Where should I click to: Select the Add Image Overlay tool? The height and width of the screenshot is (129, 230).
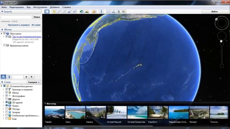click(69, 11)
